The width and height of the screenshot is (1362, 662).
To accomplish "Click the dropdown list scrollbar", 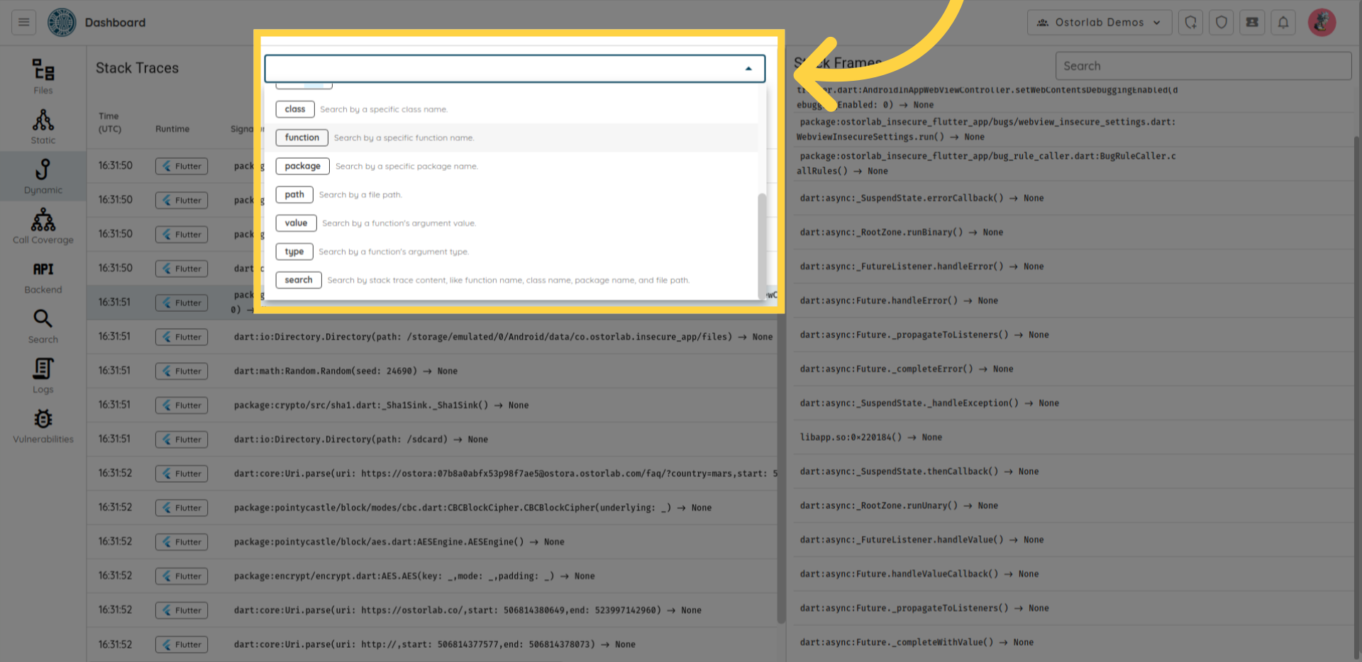I will [x=762, y=241].
